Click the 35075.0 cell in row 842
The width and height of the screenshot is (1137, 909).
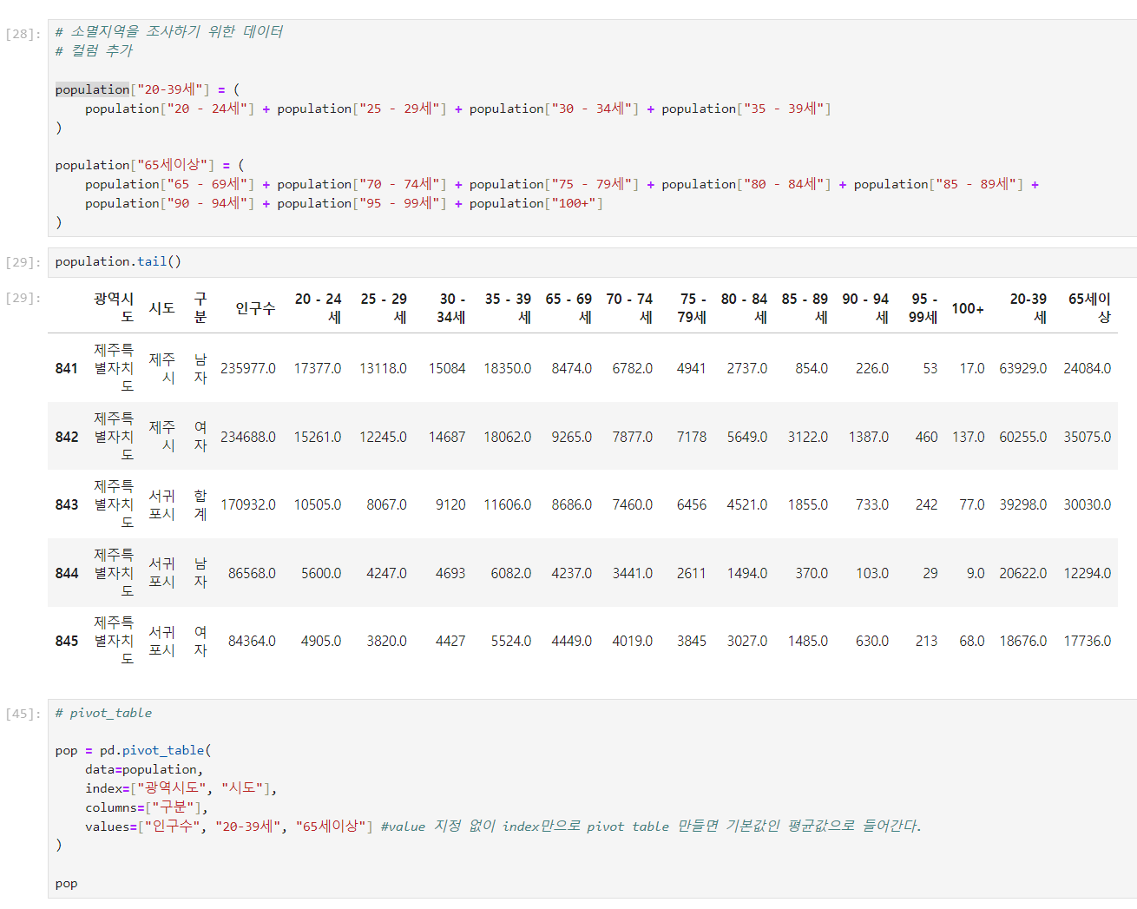pyautogui.click(x=1088, y=437)
